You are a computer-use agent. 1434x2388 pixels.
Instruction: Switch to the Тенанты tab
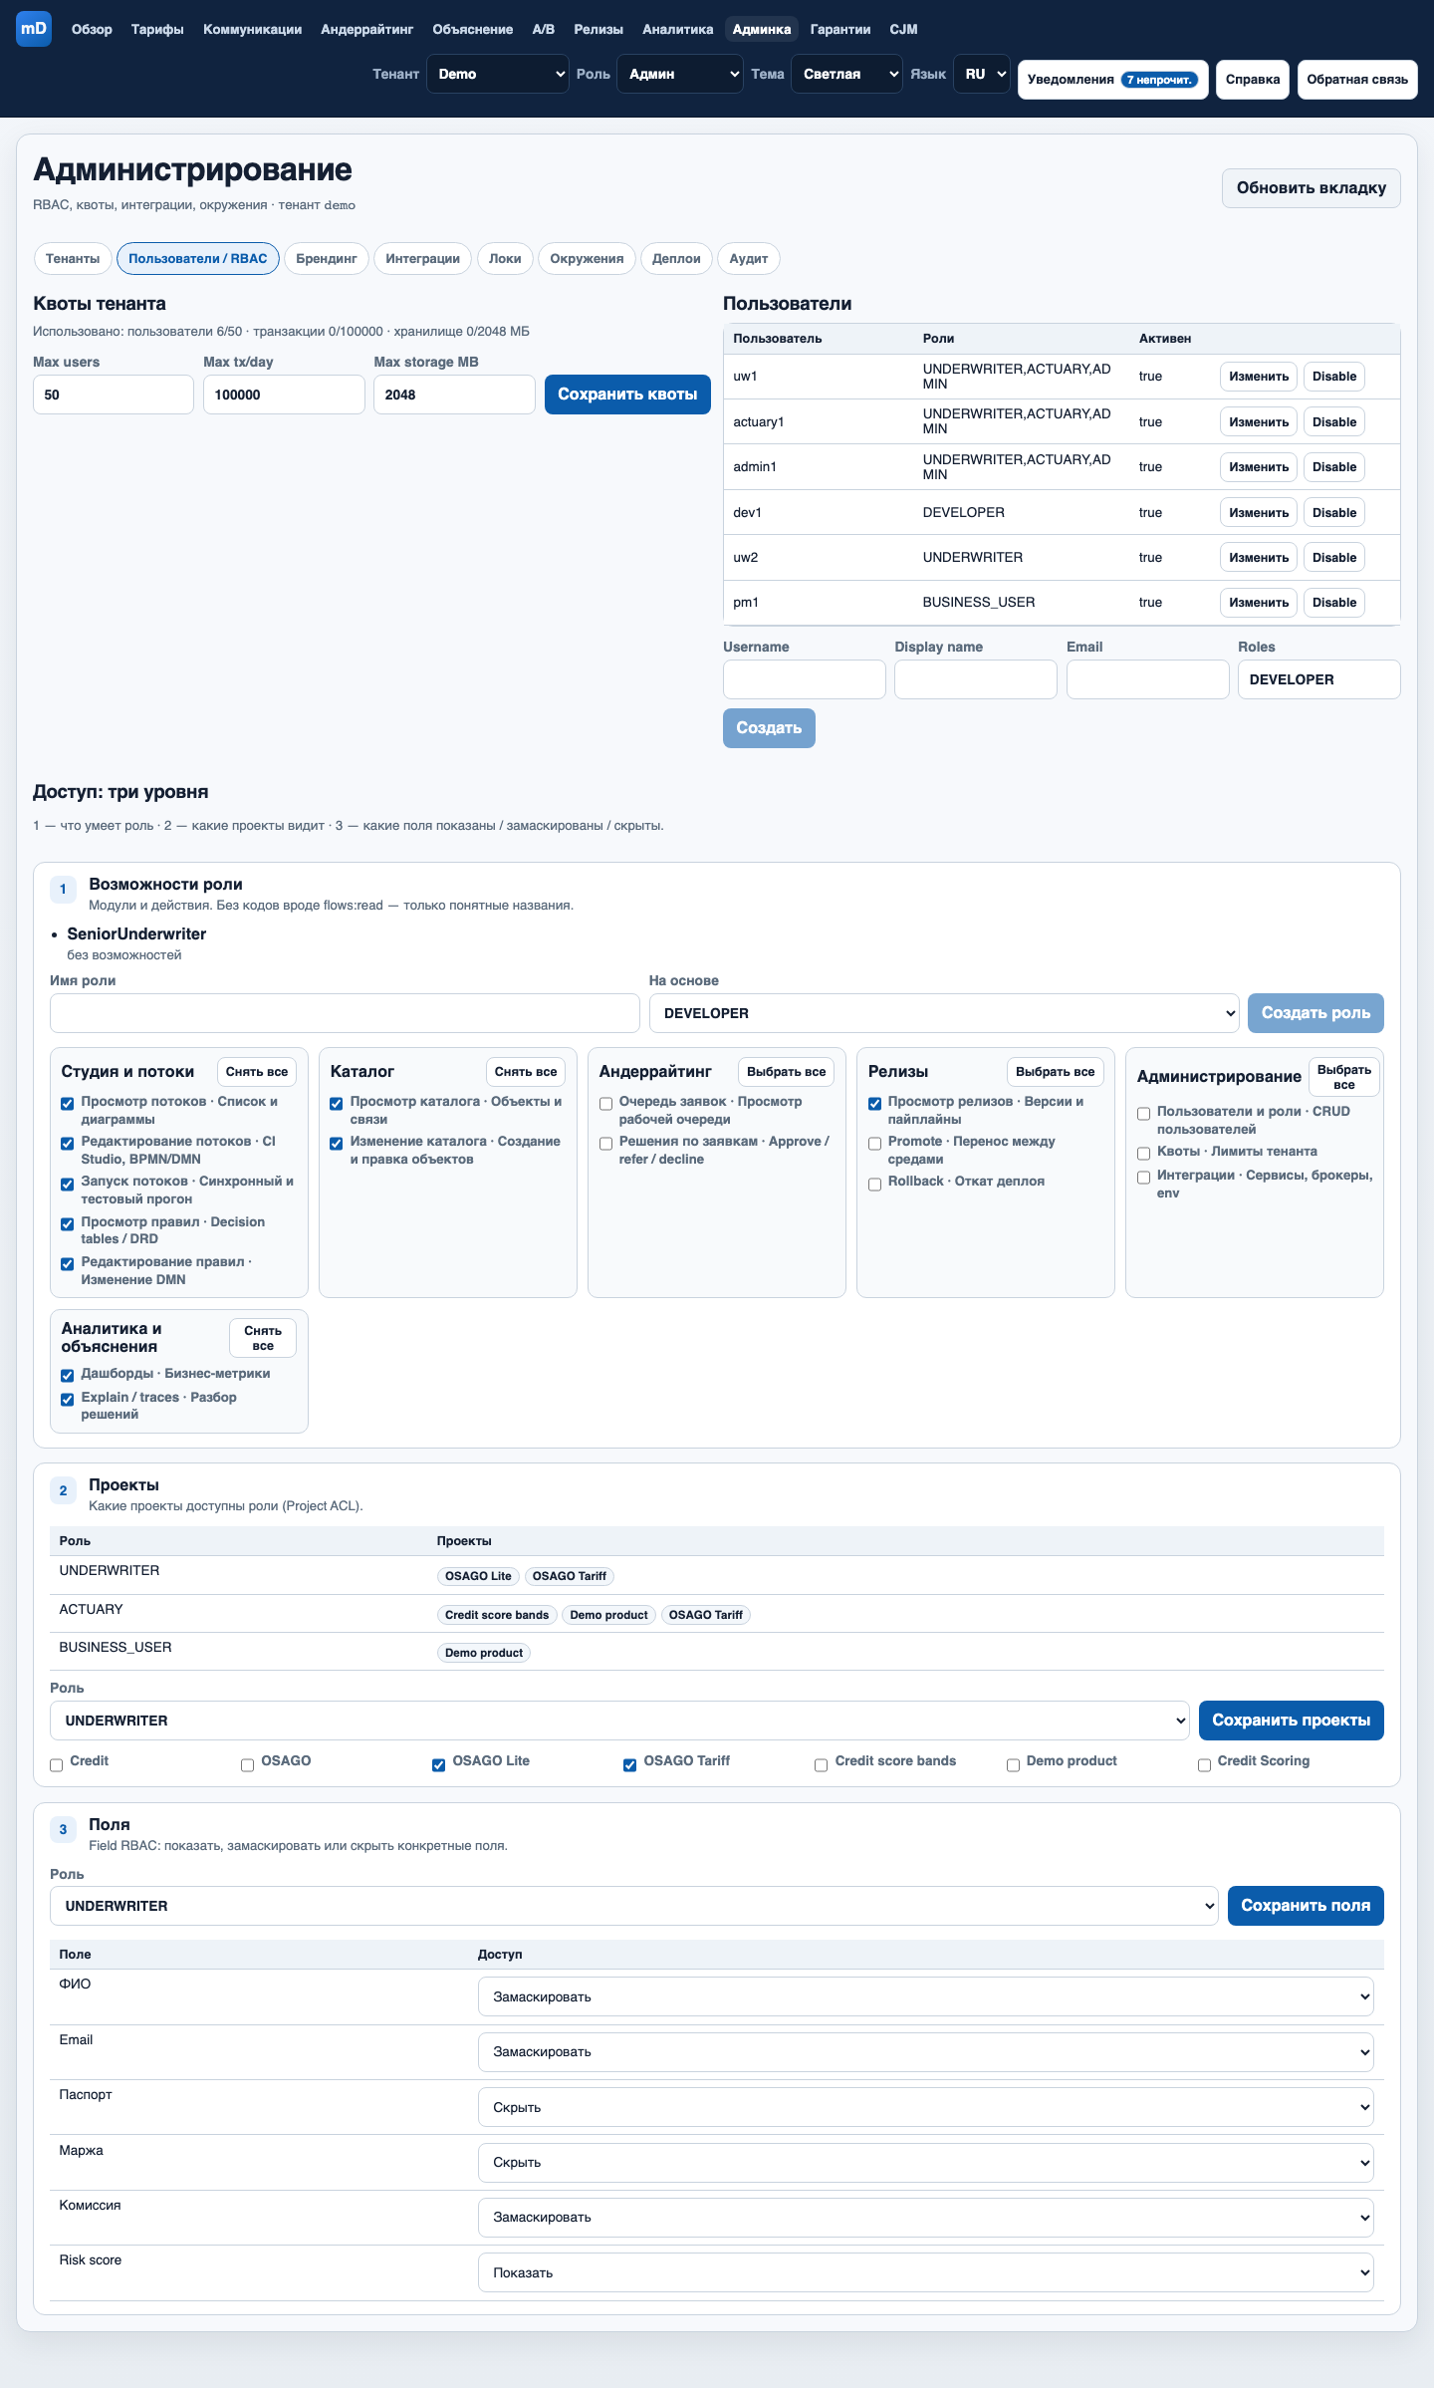(x=73, y=258)
